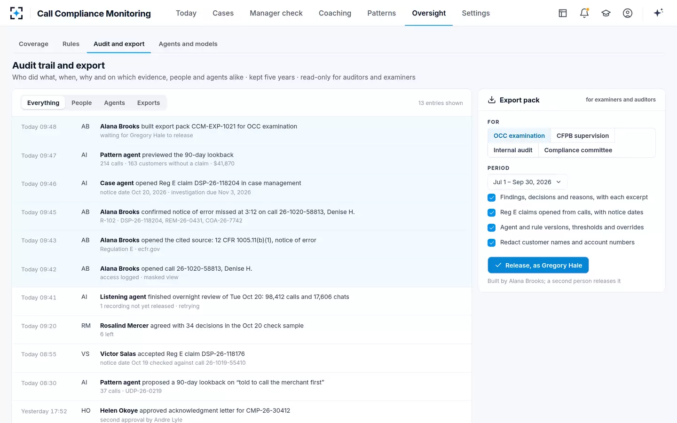Open Victor Salas accepted Reg E claim entry
The image size is (677, 423).
[242, 358]
